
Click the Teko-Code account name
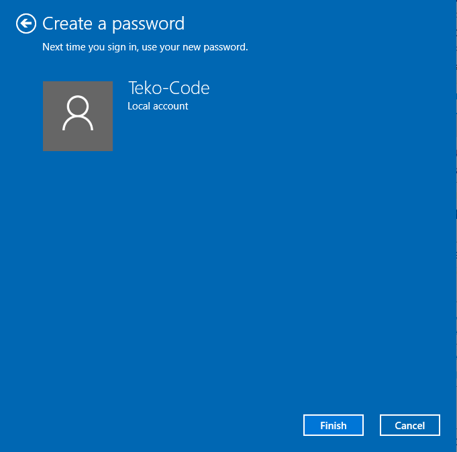click(168, 88)
